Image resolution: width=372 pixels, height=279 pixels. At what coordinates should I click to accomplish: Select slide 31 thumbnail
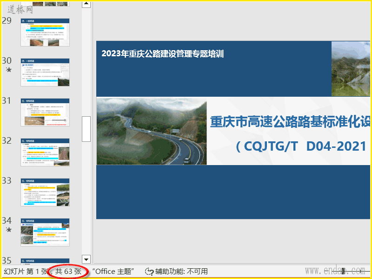point(45,112)
